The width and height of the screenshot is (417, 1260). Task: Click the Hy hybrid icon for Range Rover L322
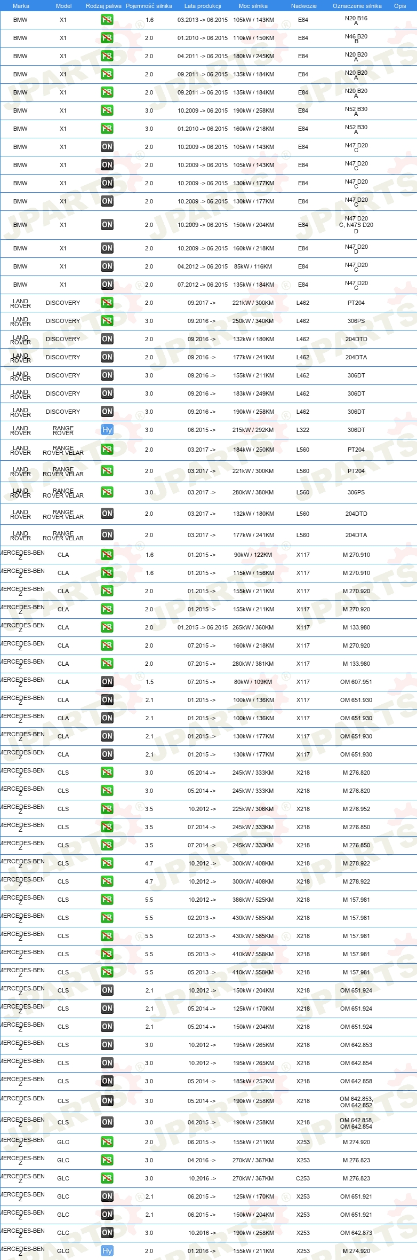pyautogui.click(x=107, y=430)
